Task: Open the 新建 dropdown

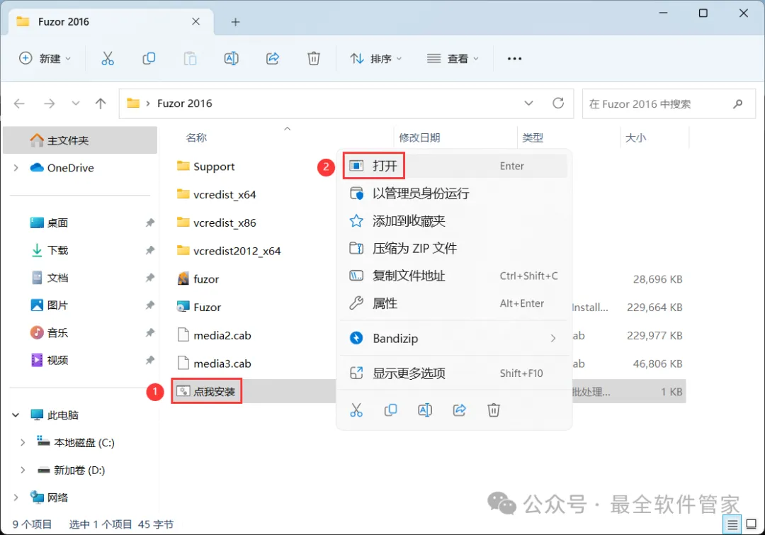Action: coord(45,59)
